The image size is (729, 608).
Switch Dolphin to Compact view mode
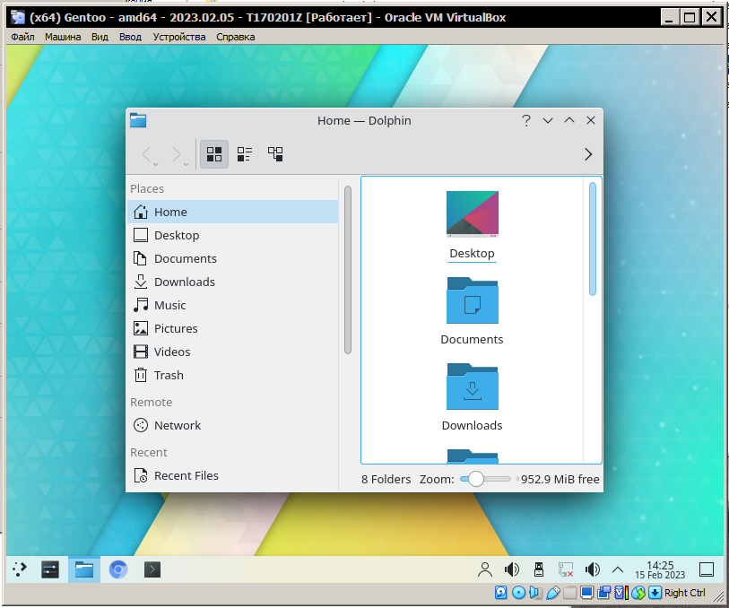click(x=245, y=154)
